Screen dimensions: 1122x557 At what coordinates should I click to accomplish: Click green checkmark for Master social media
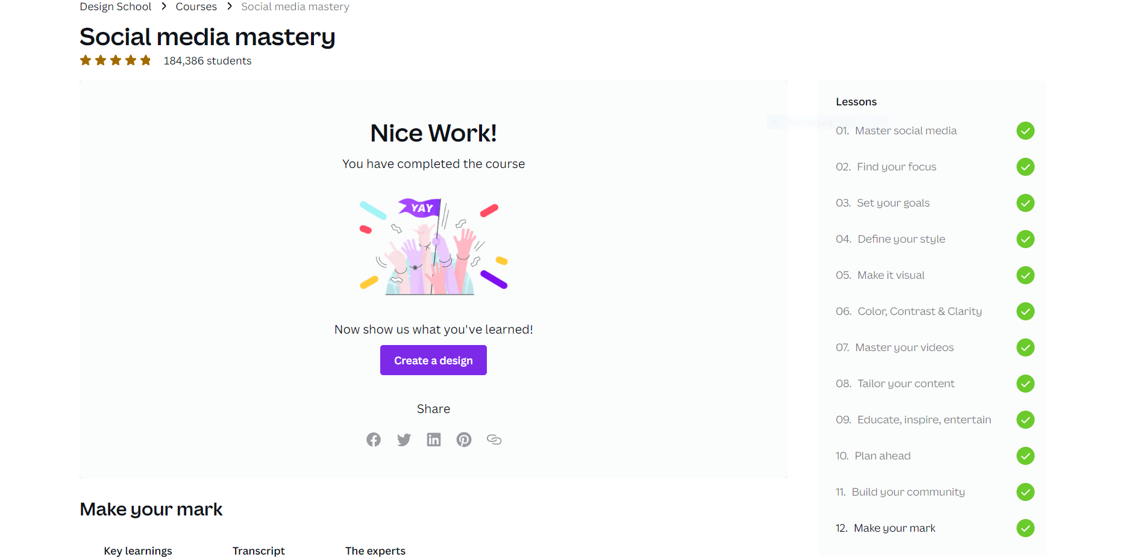click(1025, 131)
